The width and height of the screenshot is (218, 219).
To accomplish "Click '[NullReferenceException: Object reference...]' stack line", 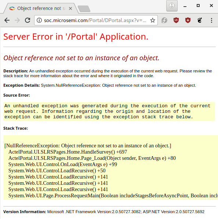I will click(88, 146).
